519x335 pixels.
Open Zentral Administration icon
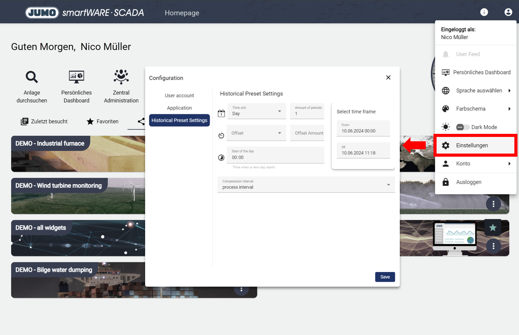[121, 77]
